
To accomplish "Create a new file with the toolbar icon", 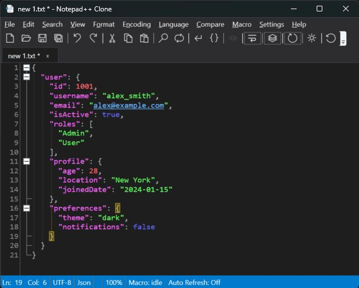I will click(10, 38).
